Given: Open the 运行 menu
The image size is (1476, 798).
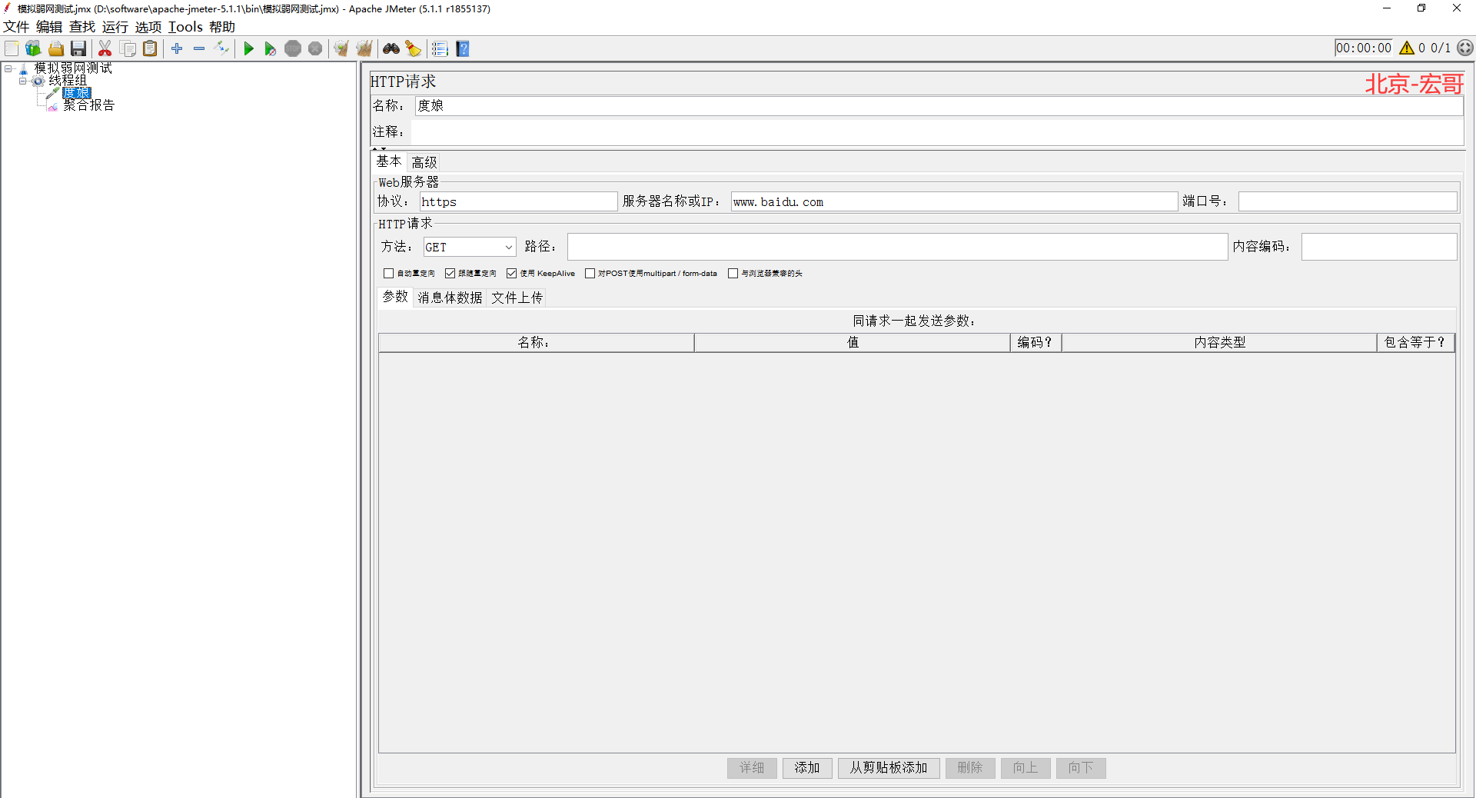Looking at the screenshot, I should click(115, 27).
